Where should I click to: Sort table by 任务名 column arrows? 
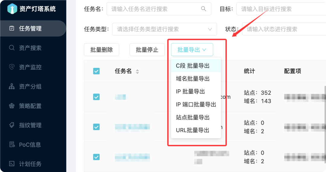(137, 72)
